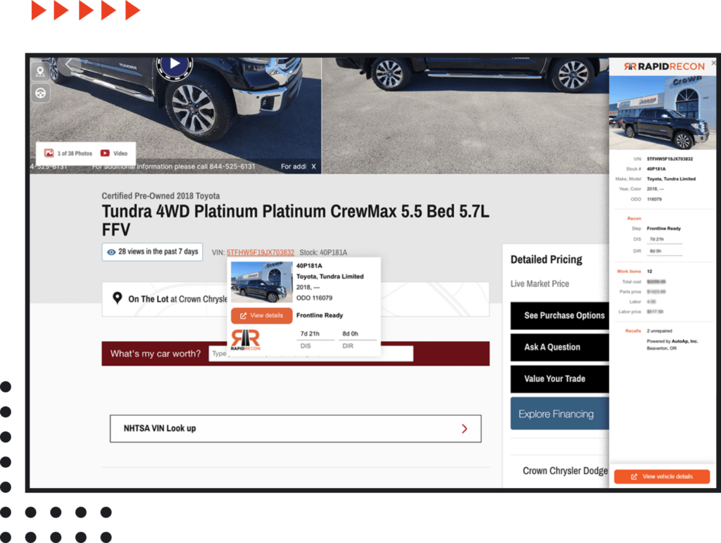Click the eye icon beside 28 views

111,252
